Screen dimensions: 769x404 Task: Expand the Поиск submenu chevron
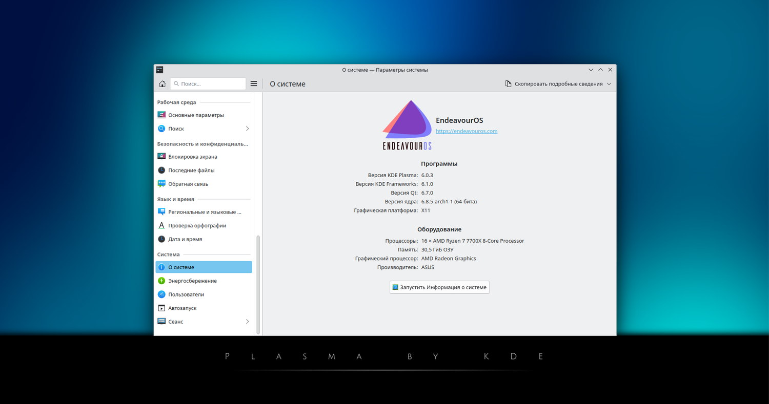[x=247, y=129]
